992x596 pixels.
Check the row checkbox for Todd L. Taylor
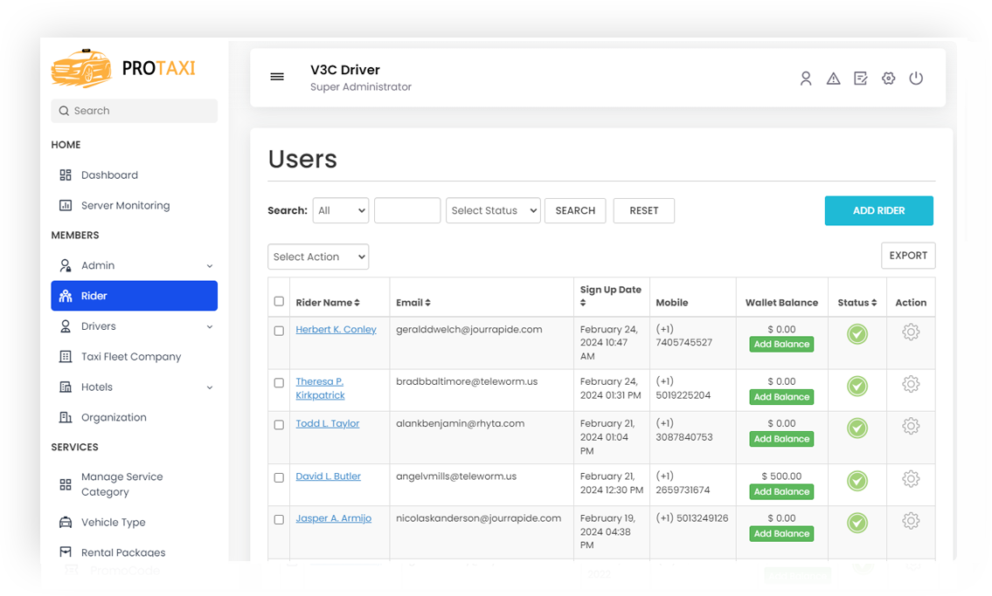pyautogui.click(x=279, y=427)
